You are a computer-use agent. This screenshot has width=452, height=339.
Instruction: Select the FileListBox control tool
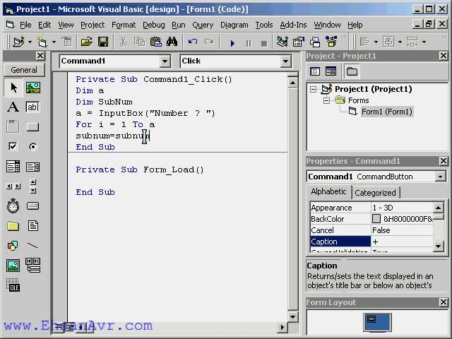33,226
